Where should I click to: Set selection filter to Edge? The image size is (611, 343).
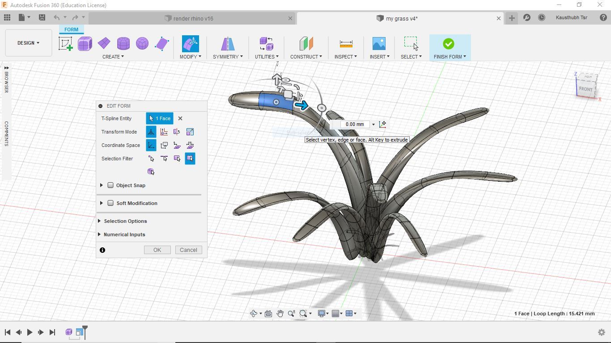[164, 159]
